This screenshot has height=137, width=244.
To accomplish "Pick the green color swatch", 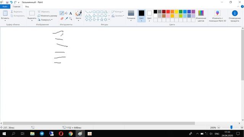I will coord(181,12).
